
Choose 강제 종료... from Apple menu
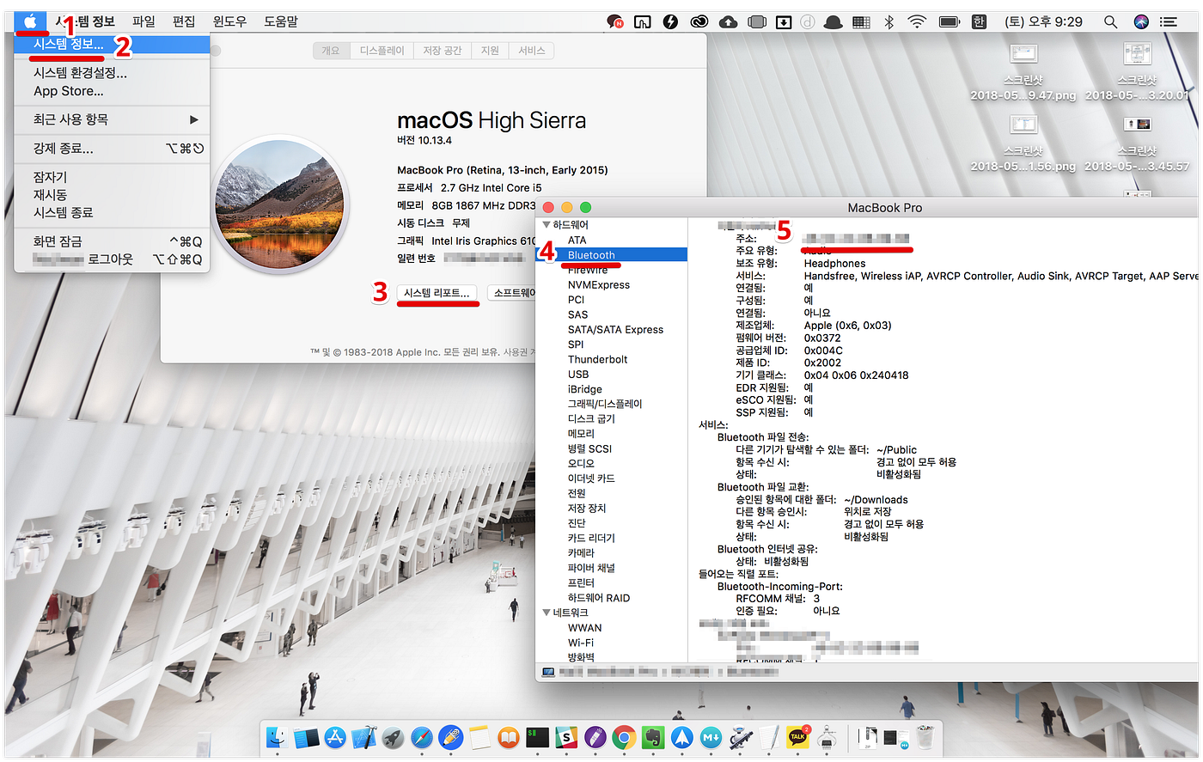(x=112, y=149)
